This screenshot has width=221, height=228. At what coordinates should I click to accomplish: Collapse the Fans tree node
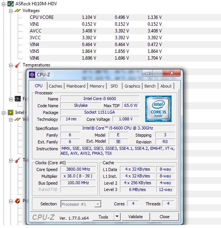click(x=11, y=99)
